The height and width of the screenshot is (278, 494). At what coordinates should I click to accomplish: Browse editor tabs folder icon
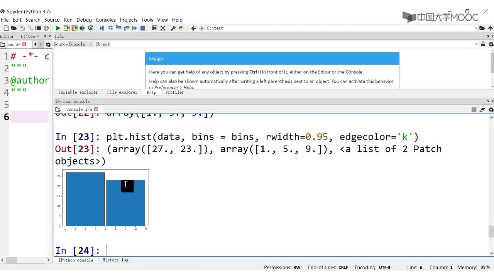coord(3,45)
